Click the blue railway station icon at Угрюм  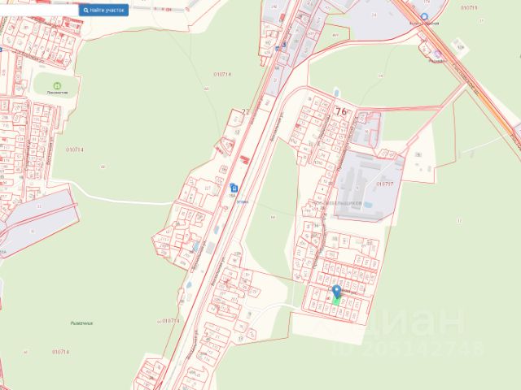(234, 187)
